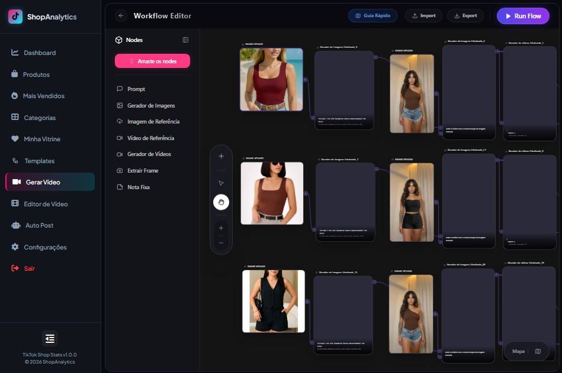
Task: Go back using the arrow beside Workflow Editor
Action: pos(121,16)
